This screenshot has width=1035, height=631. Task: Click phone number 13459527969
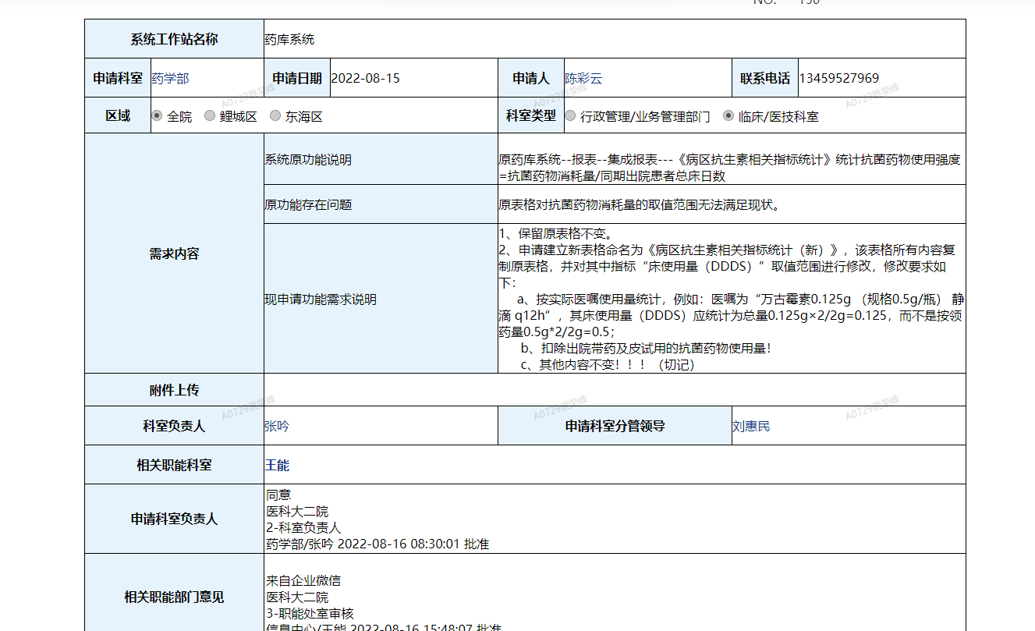click(839, 78)
